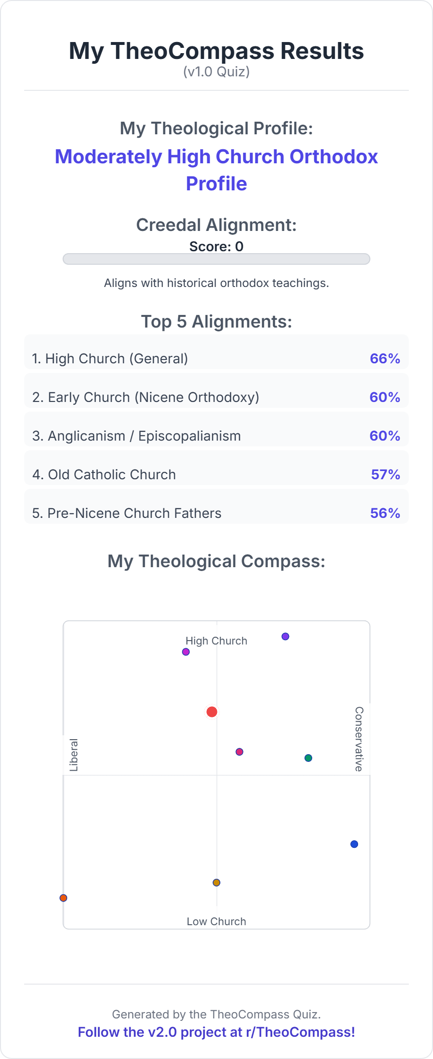The width and height of the screenshot is (433, 1059).
Task: Click the magenta dot below the High Church label
Action: click(x=186, y=652)
